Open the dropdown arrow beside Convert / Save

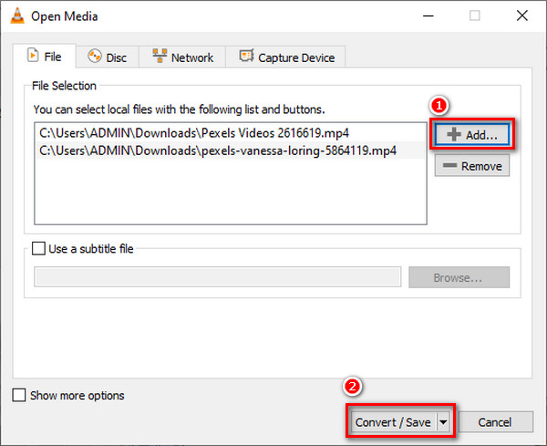443,422
